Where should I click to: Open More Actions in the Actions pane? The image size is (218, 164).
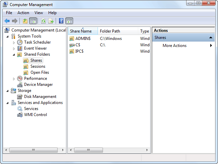point(174,46)
